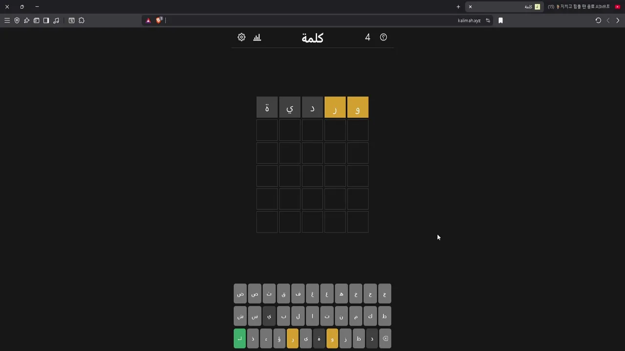Click the yellow ر tile in first guess
Image resolution: width=625 pixels, height=351 pixels.
(x=335, y=107)
